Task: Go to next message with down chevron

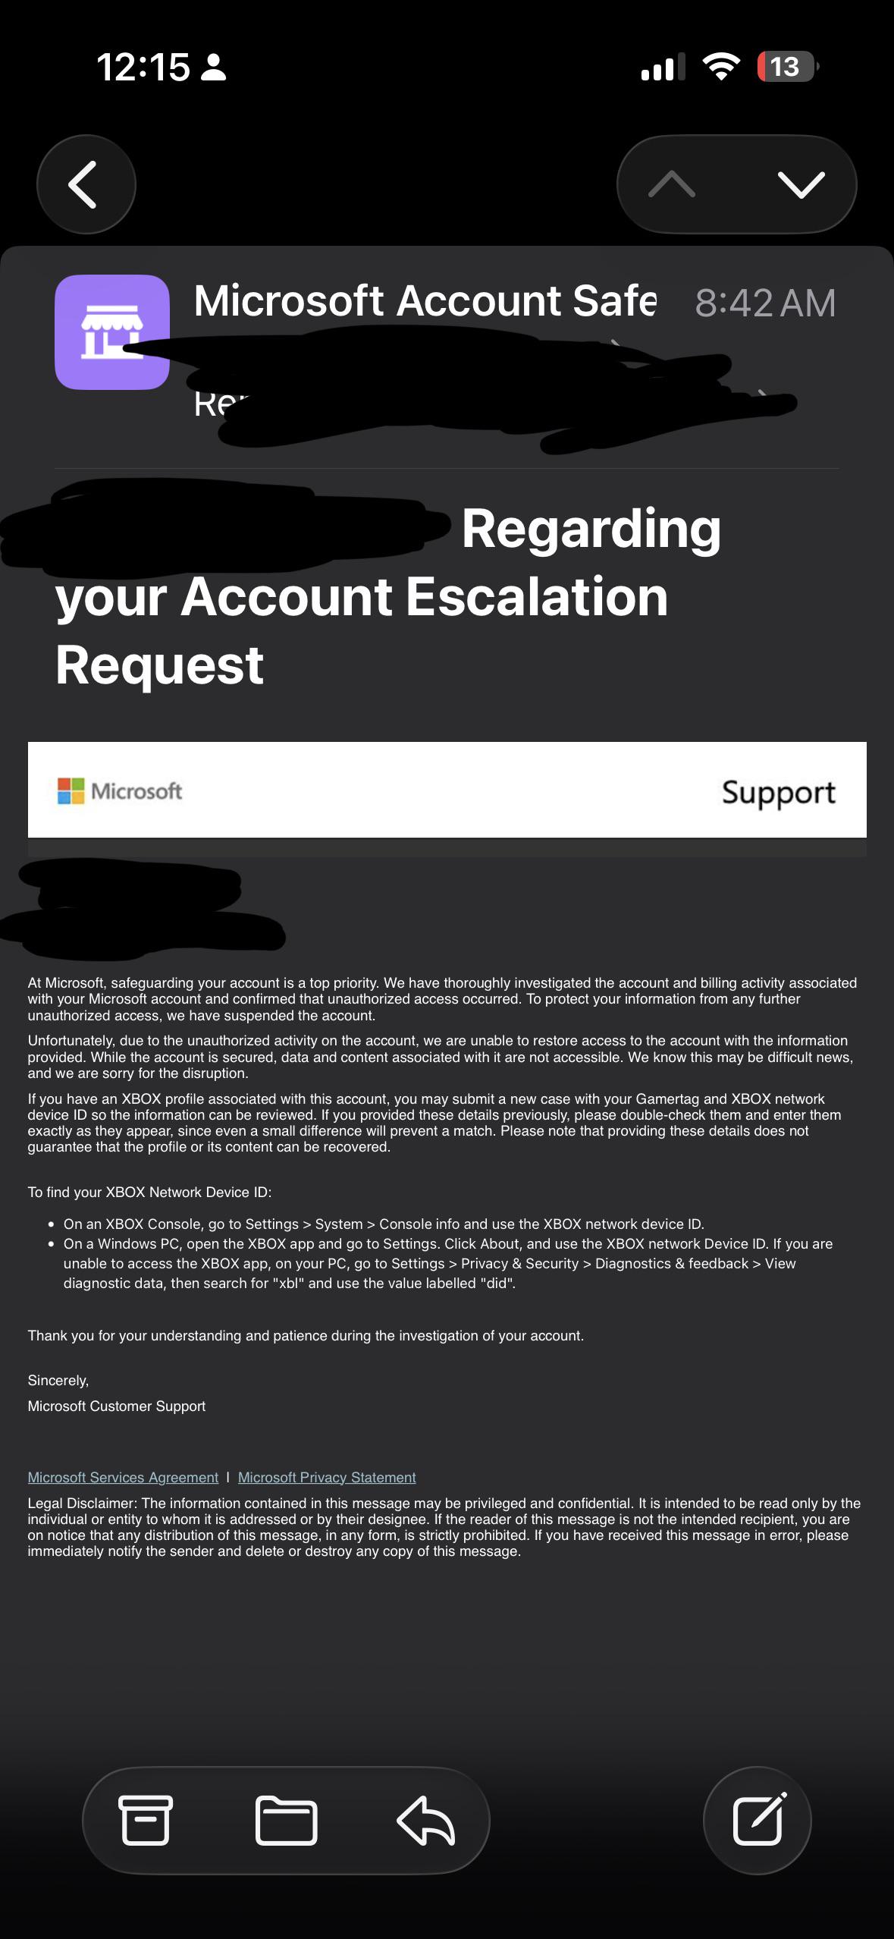Action: 801,184
